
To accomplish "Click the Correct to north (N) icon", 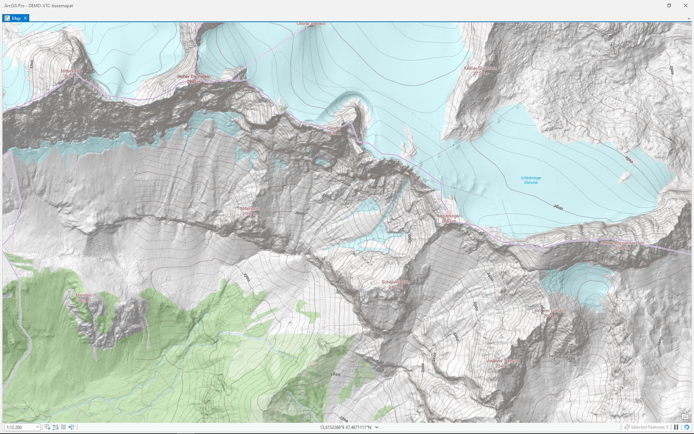I will coord(71,427).
